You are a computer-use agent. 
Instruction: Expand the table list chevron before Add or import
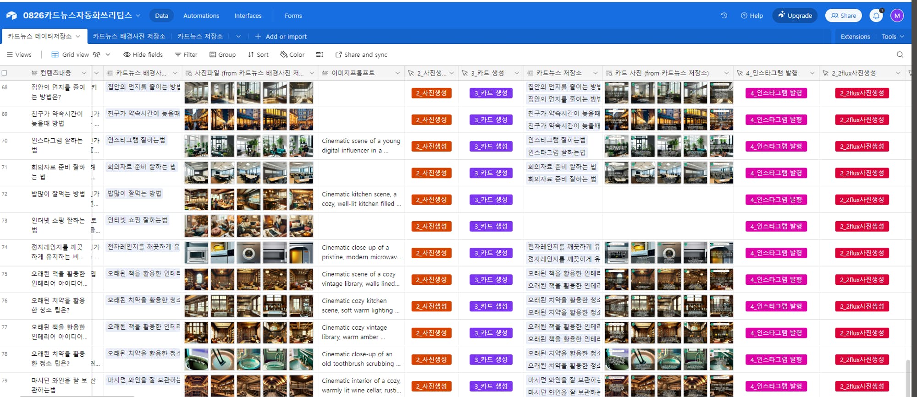click(238, 37)
